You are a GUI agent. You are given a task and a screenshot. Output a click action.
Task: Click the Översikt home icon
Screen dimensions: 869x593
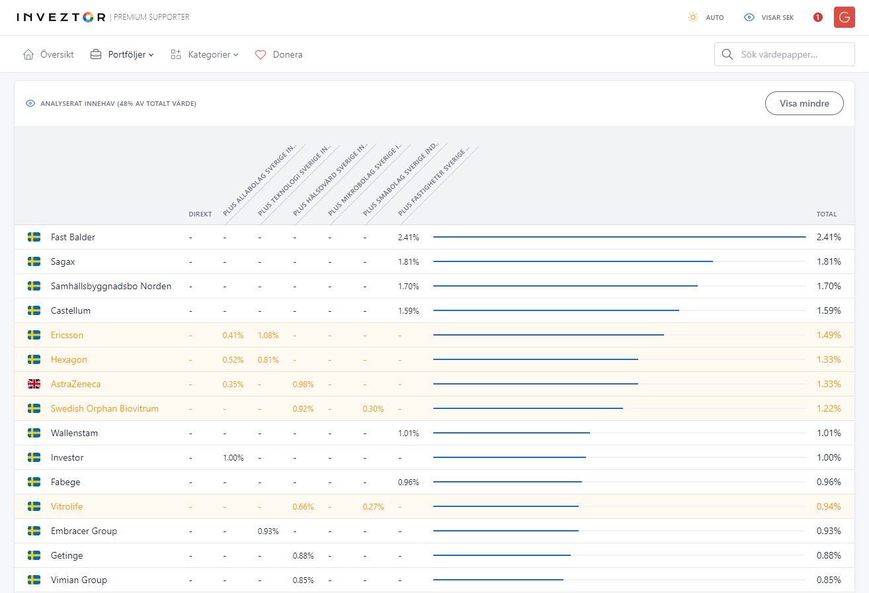28,54
